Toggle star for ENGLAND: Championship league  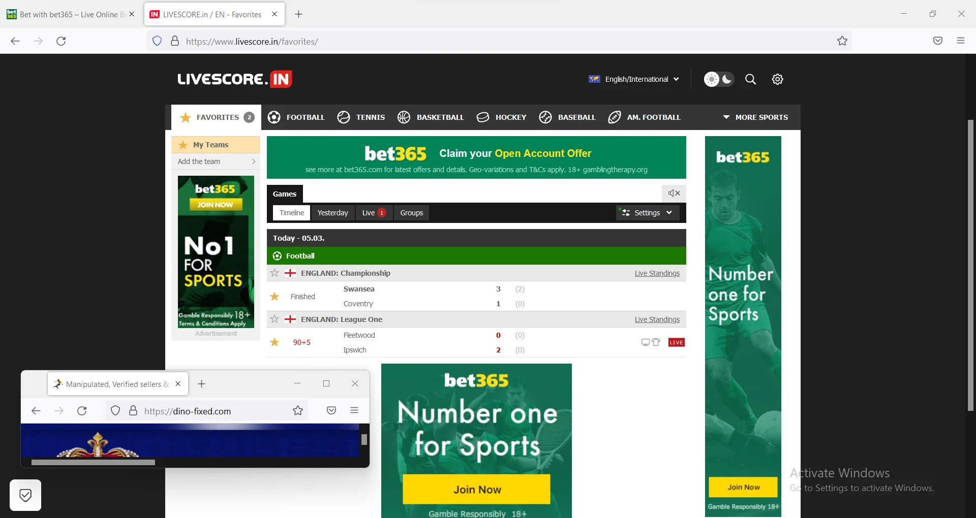(274, 273)
